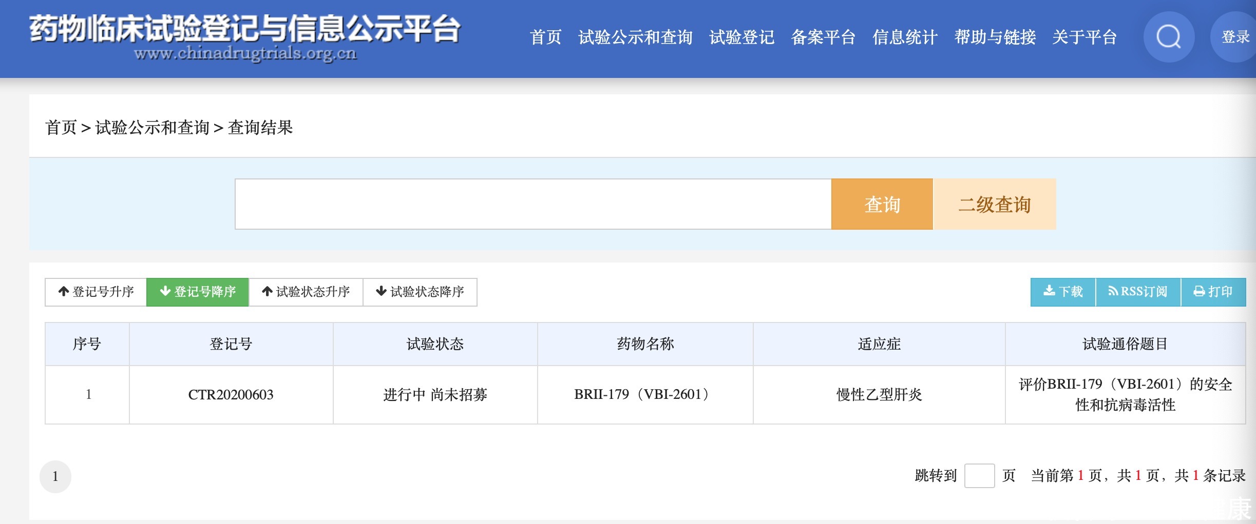This screenshot has height=524, width=1256.
Task: Click the 二级查询 advanced search button
Action: pyautogui.click(x=994, y=204)
